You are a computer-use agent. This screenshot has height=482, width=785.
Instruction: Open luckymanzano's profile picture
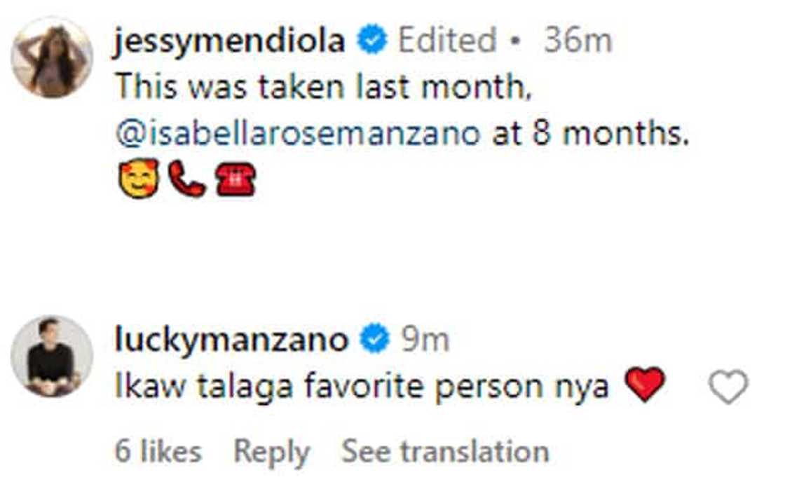click(x=52, y=357)
